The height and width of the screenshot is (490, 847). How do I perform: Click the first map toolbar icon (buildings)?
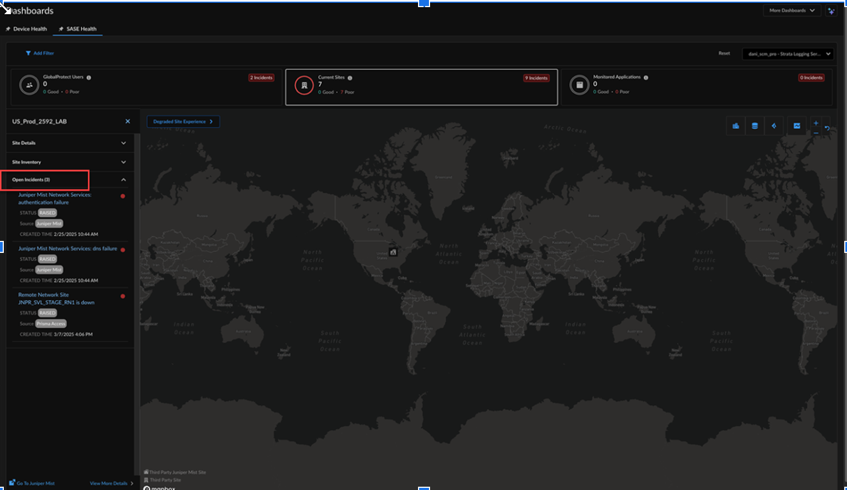736,126
